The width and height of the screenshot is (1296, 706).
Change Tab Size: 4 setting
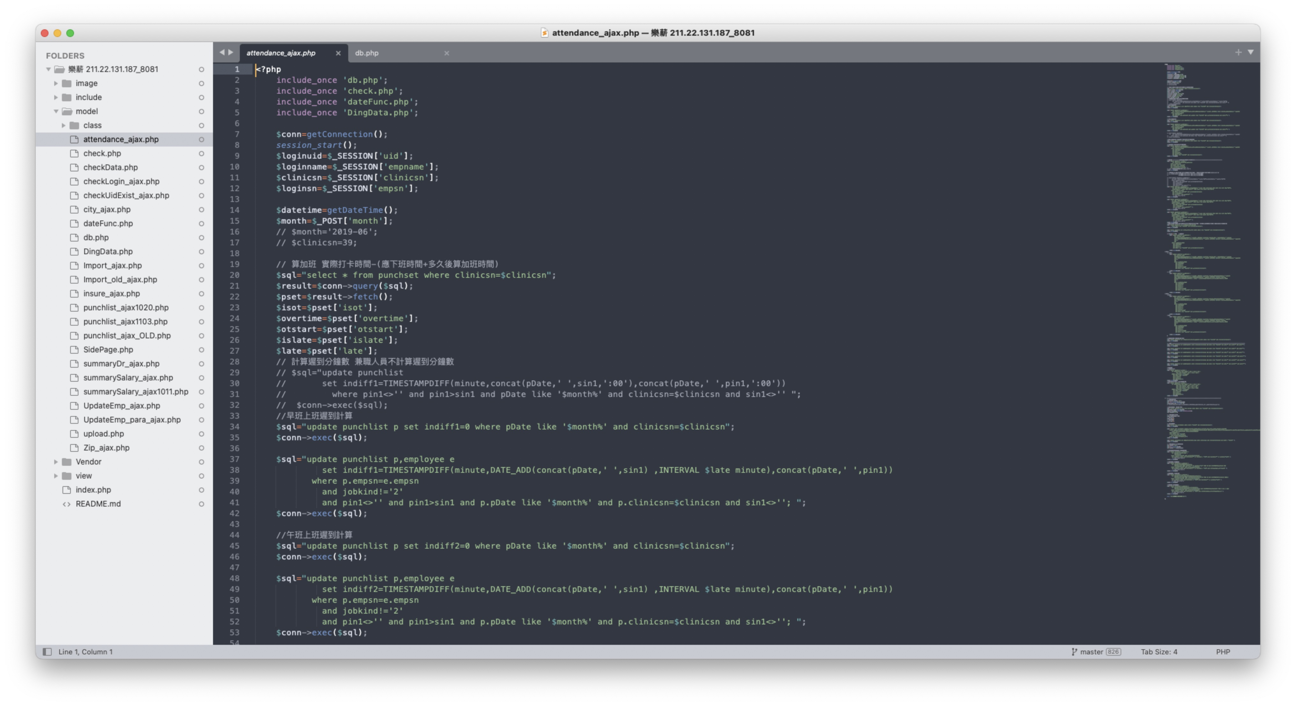[1159, 652]
